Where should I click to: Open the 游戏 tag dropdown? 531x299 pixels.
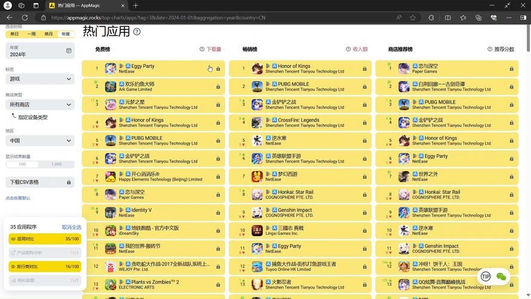pos(40,79)
